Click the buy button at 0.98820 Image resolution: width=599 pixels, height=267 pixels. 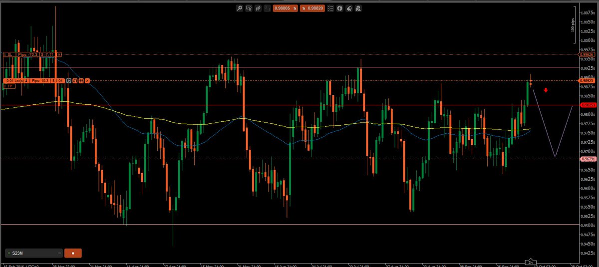click(x=312, y=8)
